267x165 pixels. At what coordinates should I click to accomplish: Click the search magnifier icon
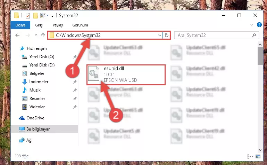click(x=254, y=36)
